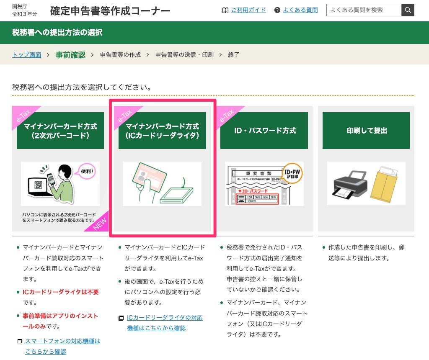Open ICカードリーダライタの対応機種 confirmation link
The width and height of the screenshot is (429, 360).
coord(165,323)
